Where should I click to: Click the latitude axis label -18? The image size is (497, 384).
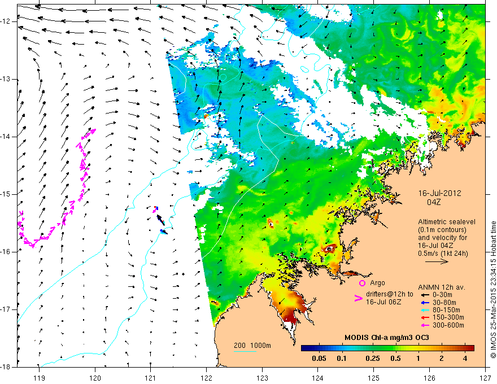(x=6, y=367)
